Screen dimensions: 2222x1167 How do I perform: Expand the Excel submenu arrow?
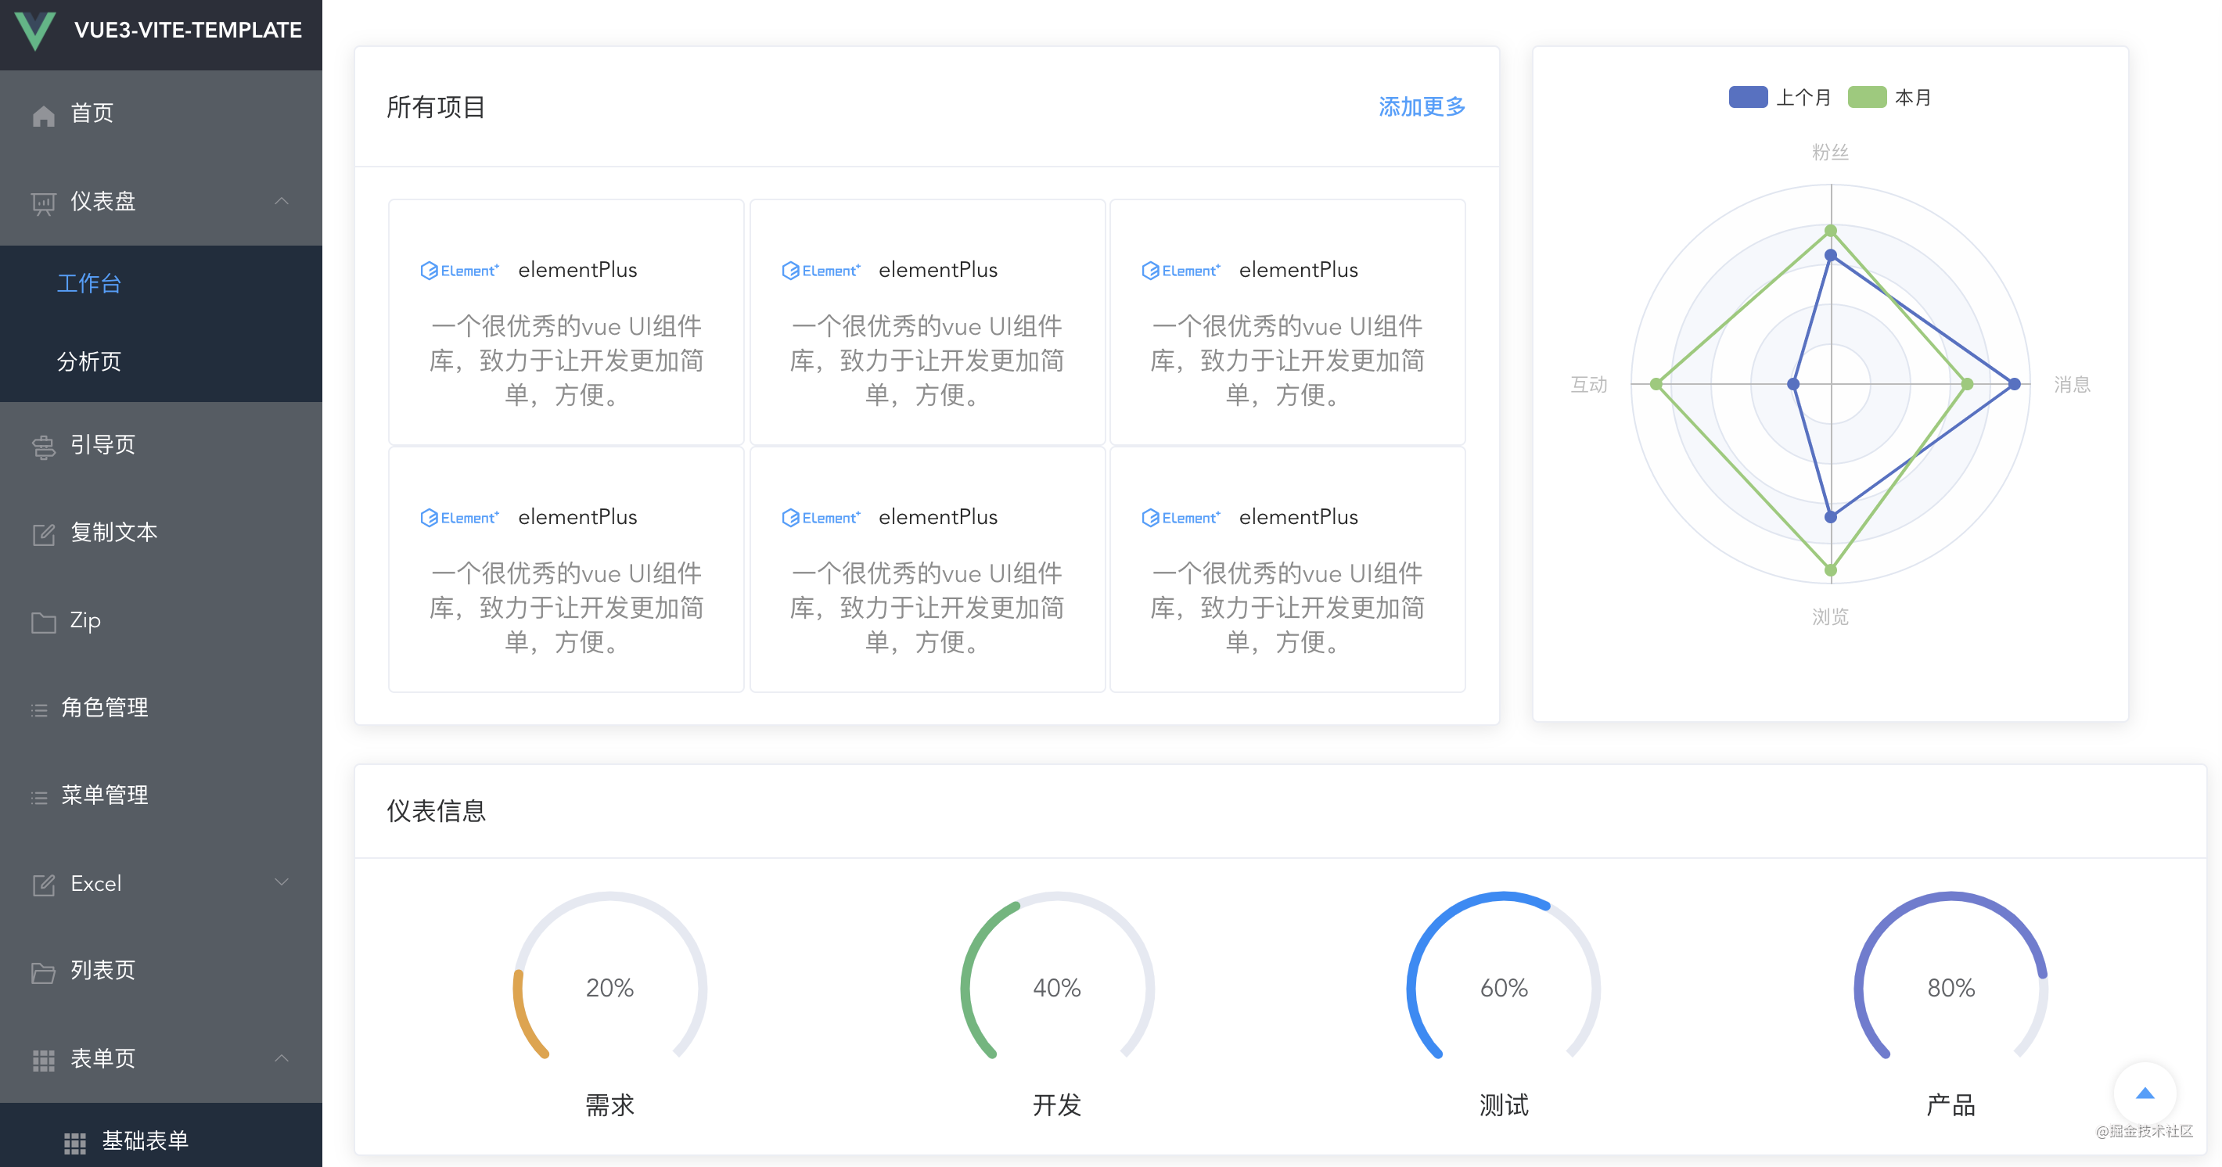281,882
